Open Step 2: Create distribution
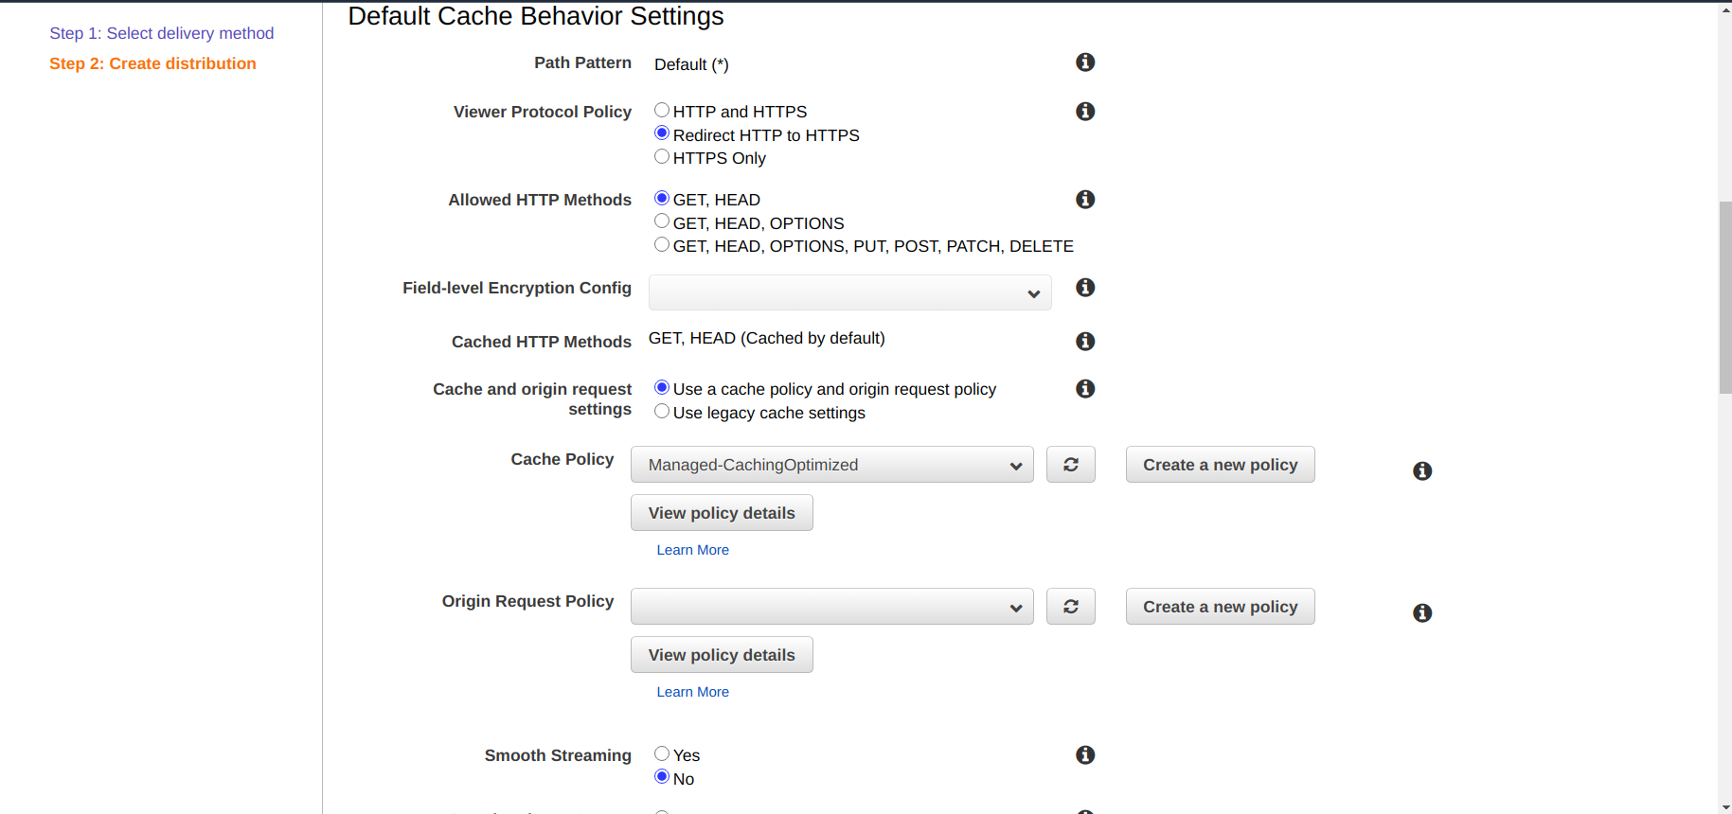Viewport: 1732px width, 814px height. [152, 63]
